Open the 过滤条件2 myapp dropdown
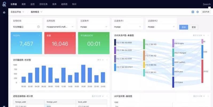 coord(161,27)
